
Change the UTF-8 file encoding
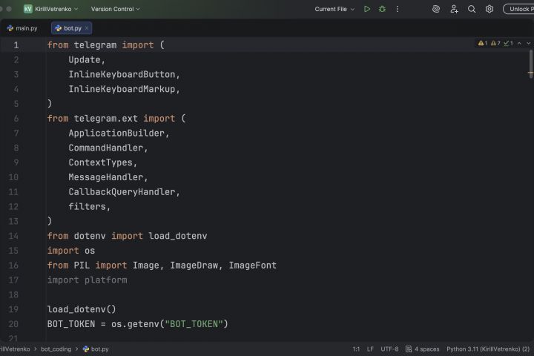(389, 349)
